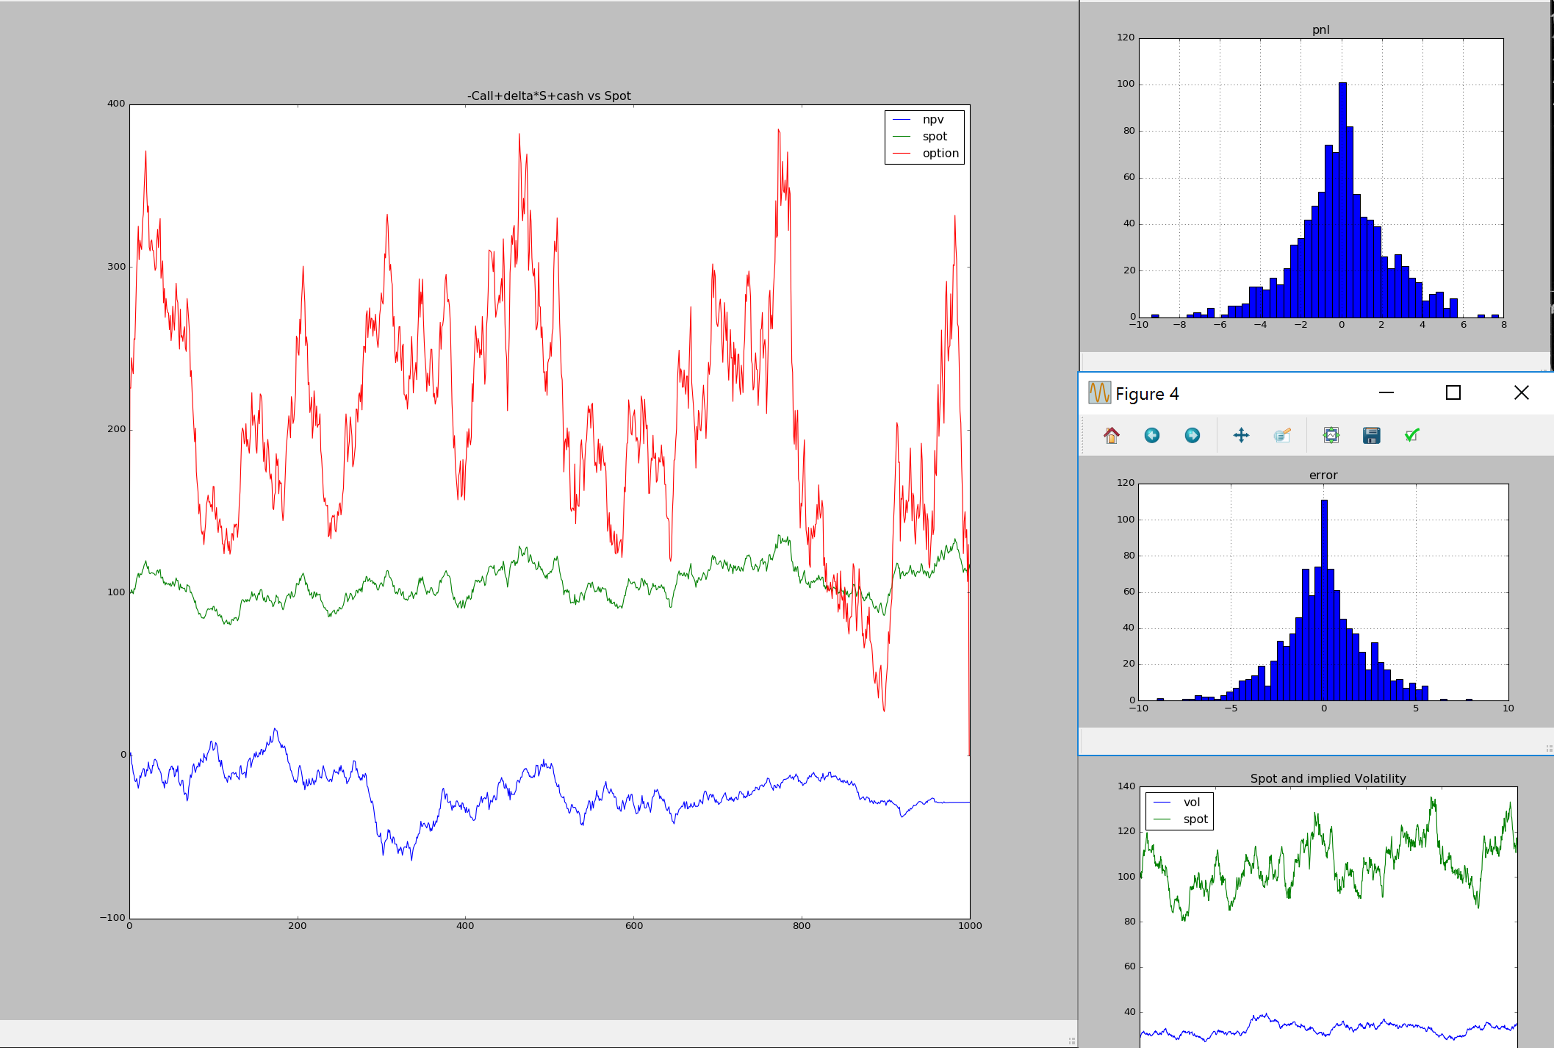1554x1048 pixels.
Task: Enable the Zoom to rectangle tool
Action: click(1282, 436)
